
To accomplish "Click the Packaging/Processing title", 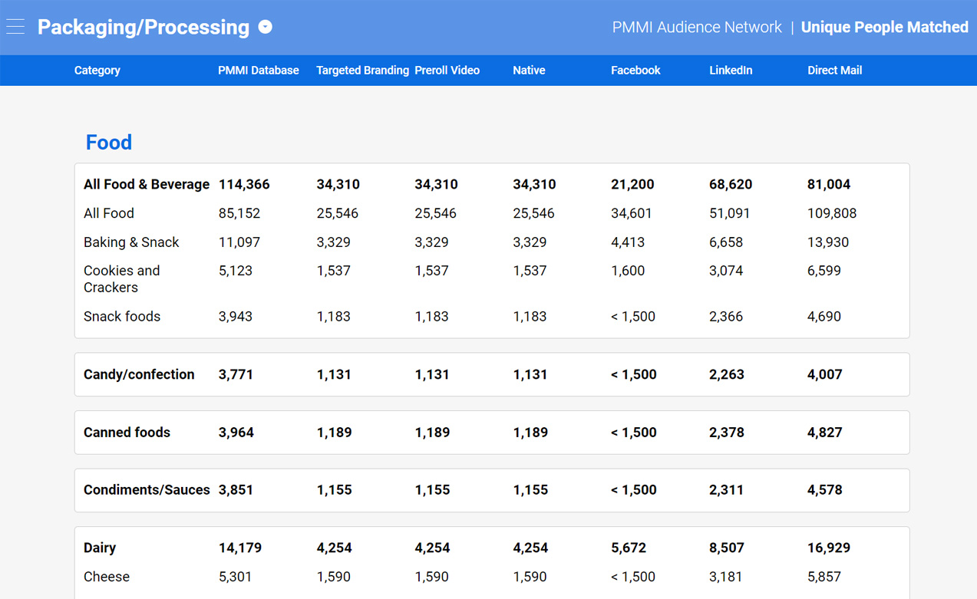I will click(144, 28).
